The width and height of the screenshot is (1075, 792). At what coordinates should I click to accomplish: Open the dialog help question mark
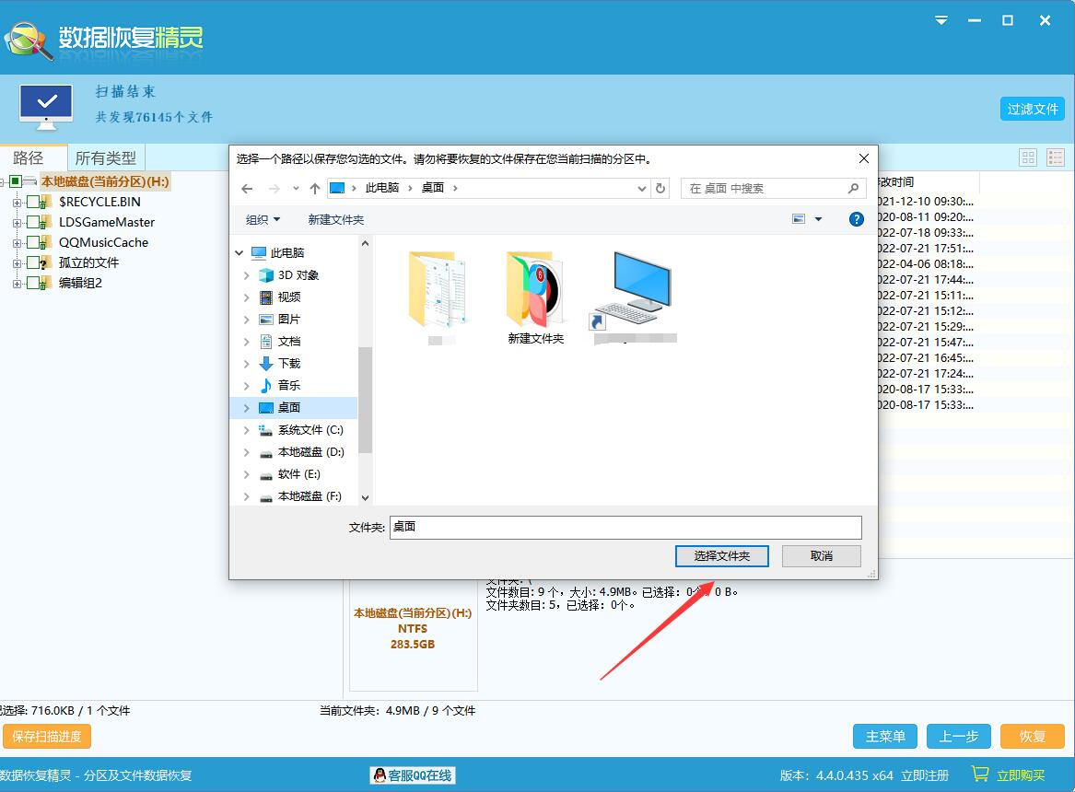click(856, 219)
